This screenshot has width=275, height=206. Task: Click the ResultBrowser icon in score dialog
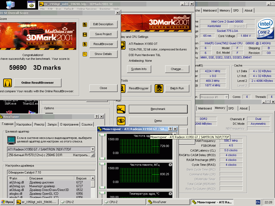tap(85, 44)
